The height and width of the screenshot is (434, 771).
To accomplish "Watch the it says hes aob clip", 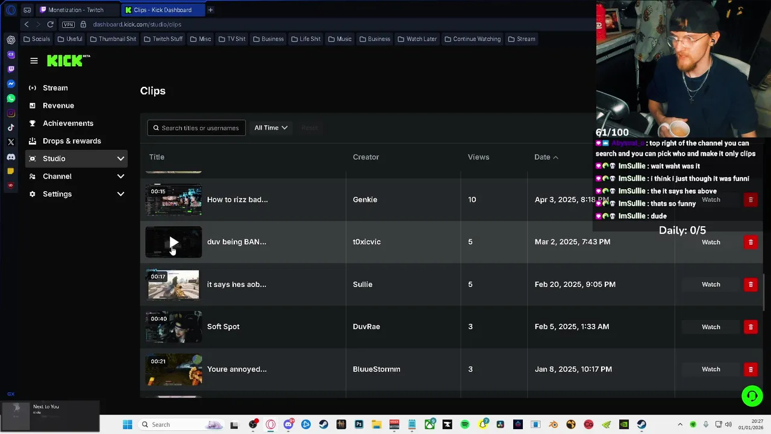I will click(711, 285).
